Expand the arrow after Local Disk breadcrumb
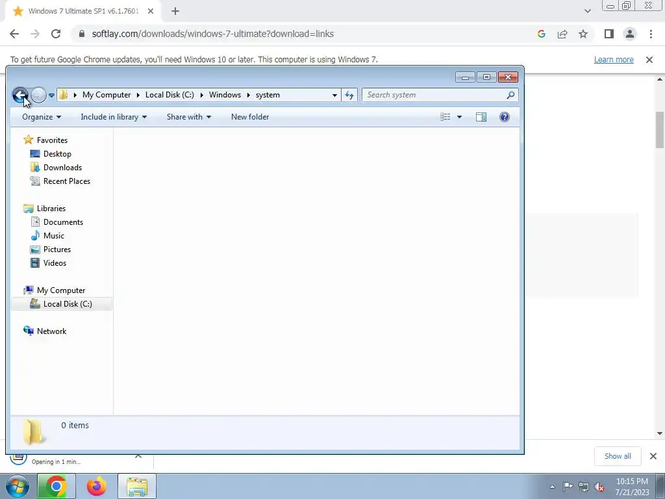The height and width of the screenshot is (499, 665). [201, 95]
